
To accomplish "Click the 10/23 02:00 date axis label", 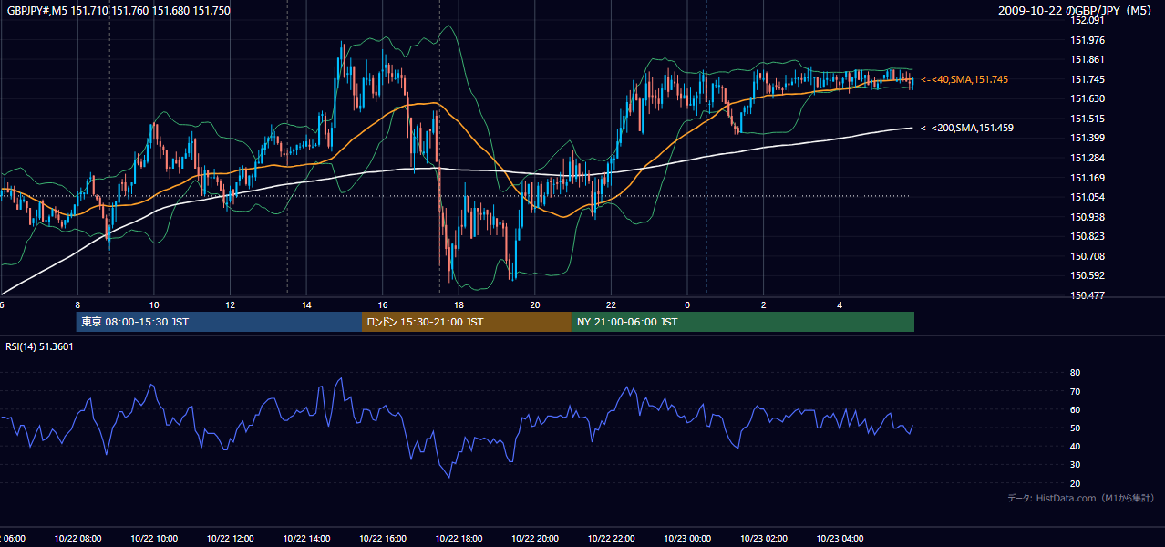I will 763,539.
